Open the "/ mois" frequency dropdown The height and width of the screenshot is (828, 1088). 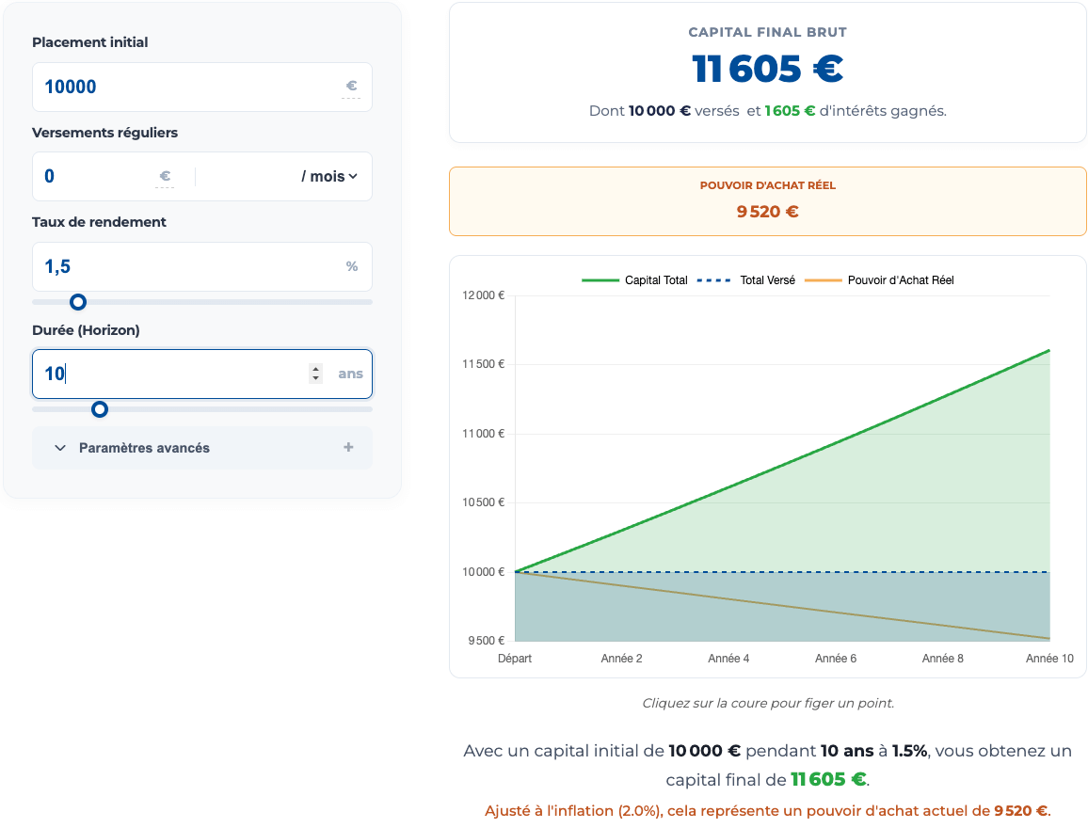tap(328, 176)
